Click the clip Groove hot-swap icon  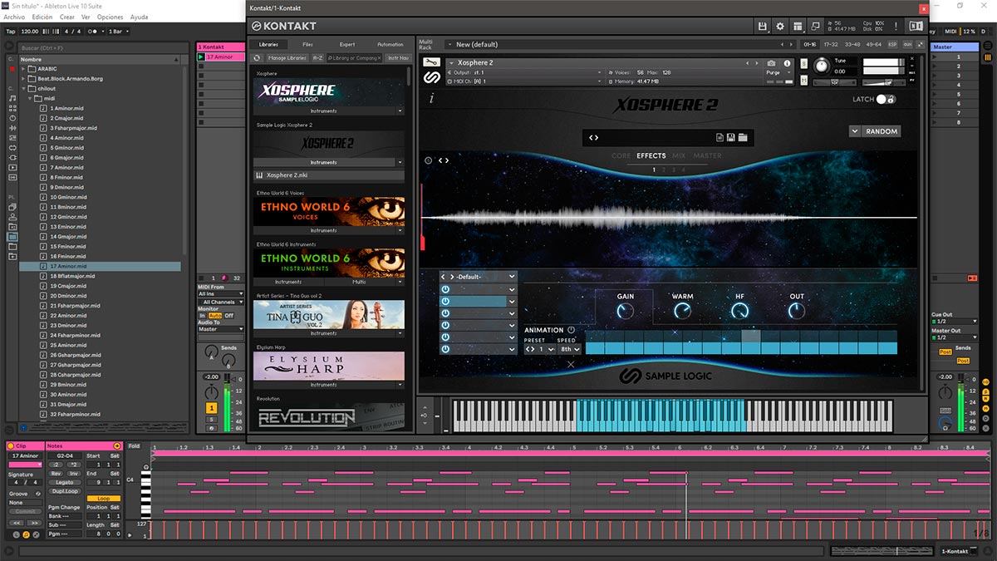coord(38,493)
